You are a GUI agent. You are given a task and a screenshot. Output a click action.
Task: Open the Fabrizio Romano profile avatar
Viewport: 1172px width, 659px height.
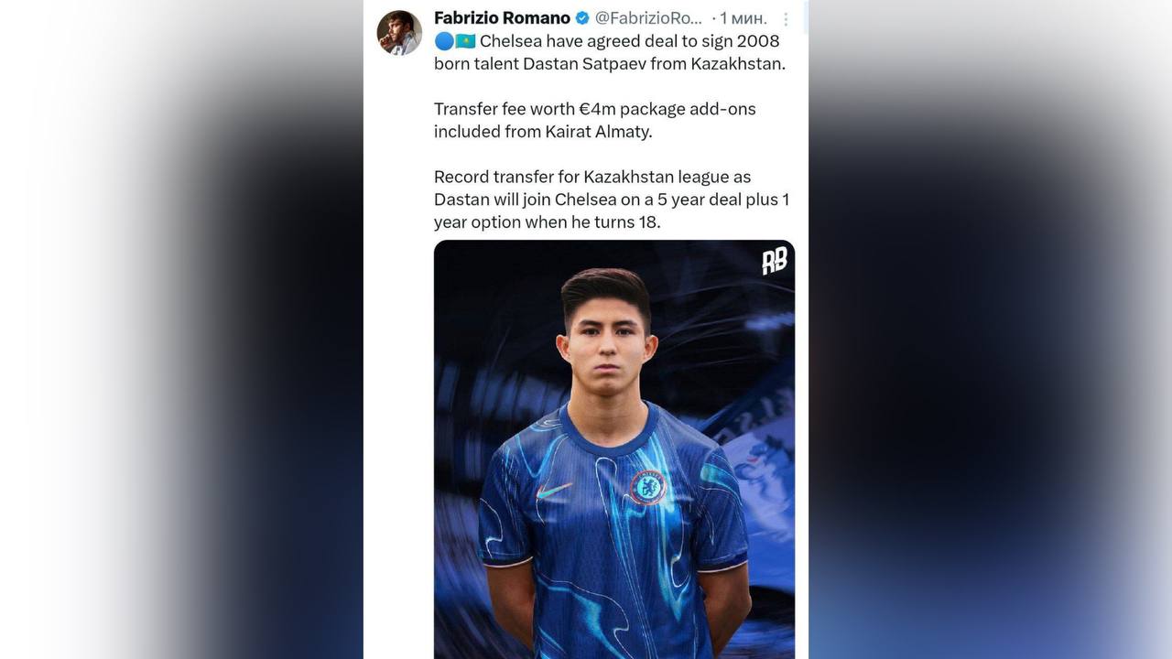[399, 33]
